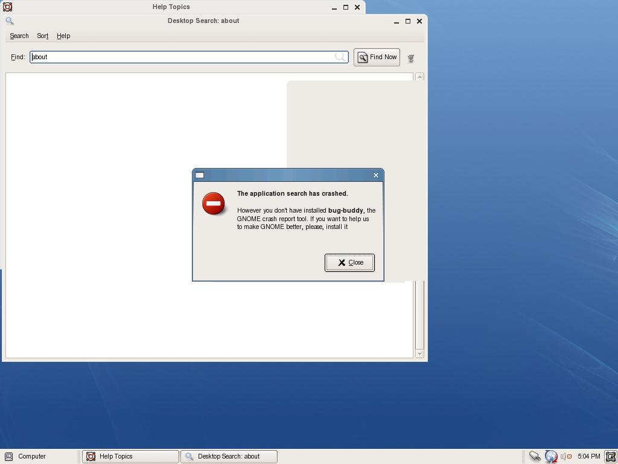Maximize the Help Topics window
The image size is (618, 464).
[x=346, y=7]
